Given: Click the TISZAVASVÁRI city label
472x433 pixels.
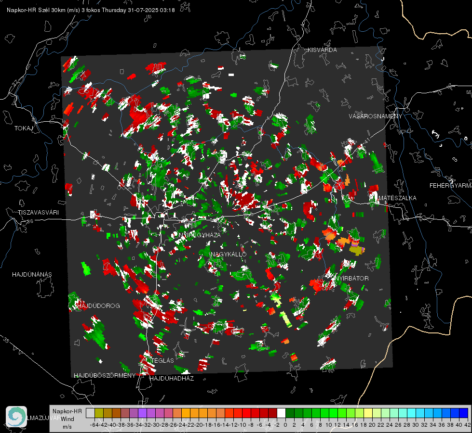Looking at the screenshot, I should tap(38, 213).
